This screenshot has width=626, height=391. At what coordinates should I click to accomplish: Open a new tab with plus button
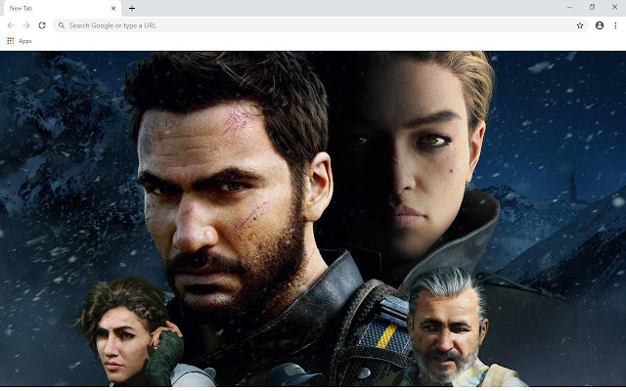(132, 8)
